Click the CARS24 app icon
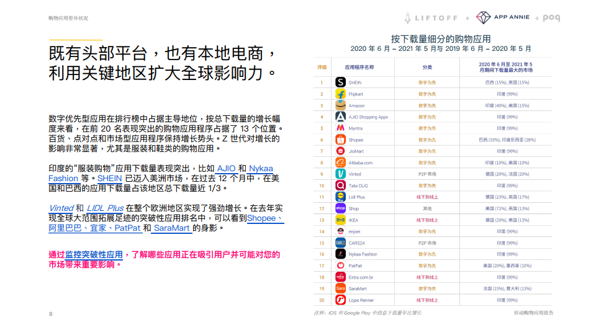Viewport: 596px width, 335px height. pyautogui.click(x=340, y=243)
